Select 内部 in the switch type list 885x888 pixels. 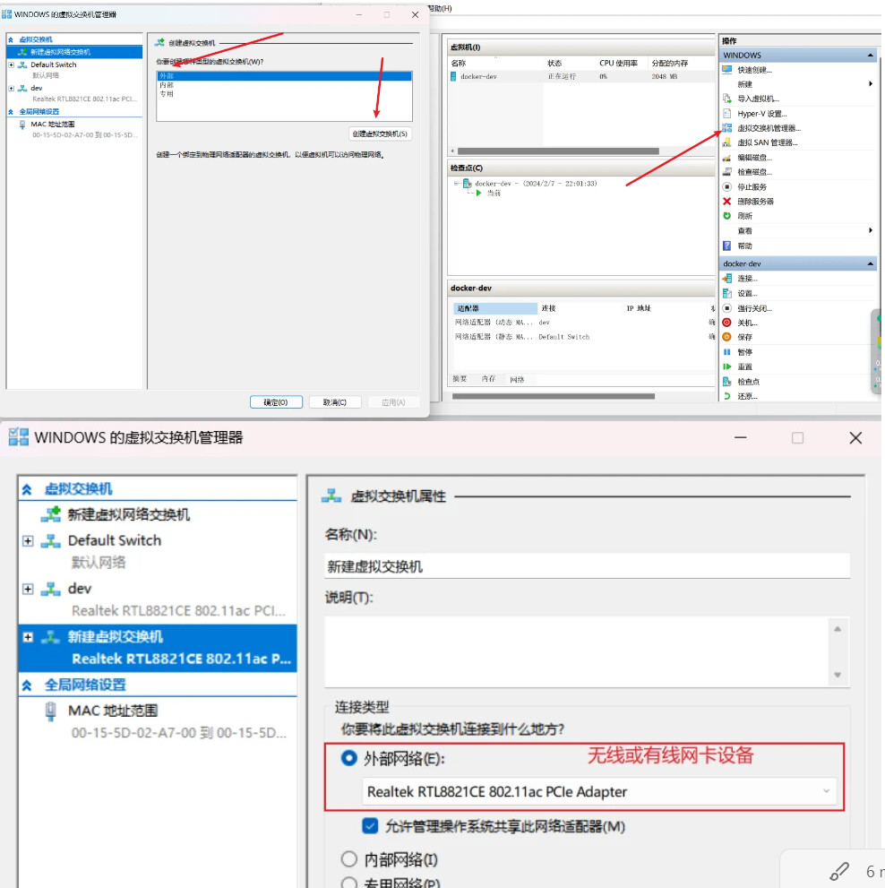(x=284, y=85)
